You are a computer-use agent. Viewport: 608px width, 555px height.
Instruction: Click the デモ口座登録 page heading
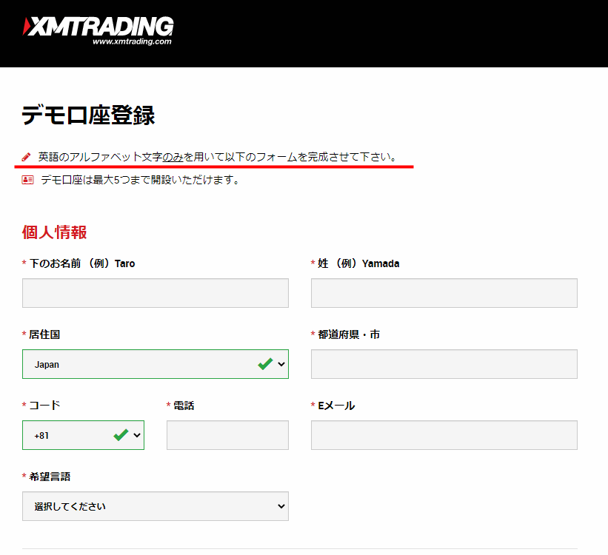pos(88,115)
